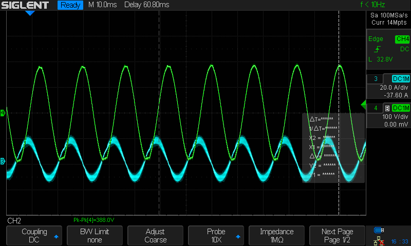Screen dimensions: 411x246
Task: Click the Curr 14Mpts memory depth text
Action: (x=389, y=23)
